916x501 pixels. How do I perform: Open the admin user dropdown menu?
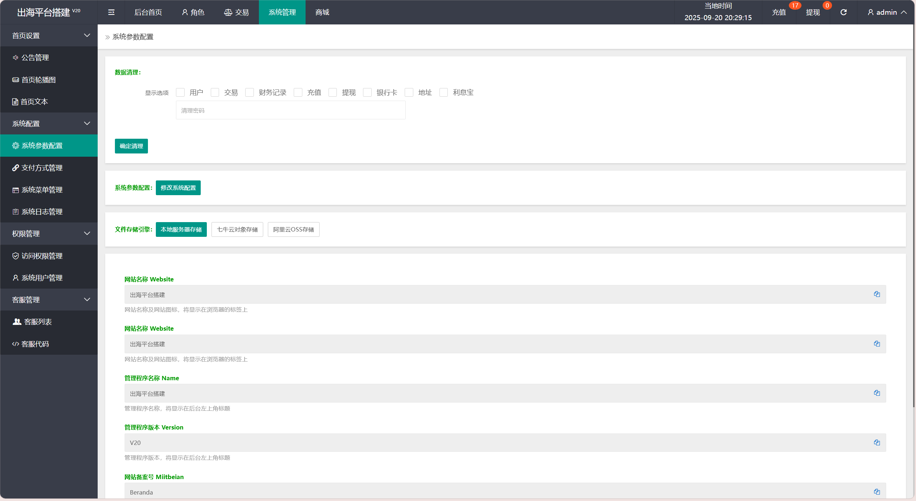887,12
